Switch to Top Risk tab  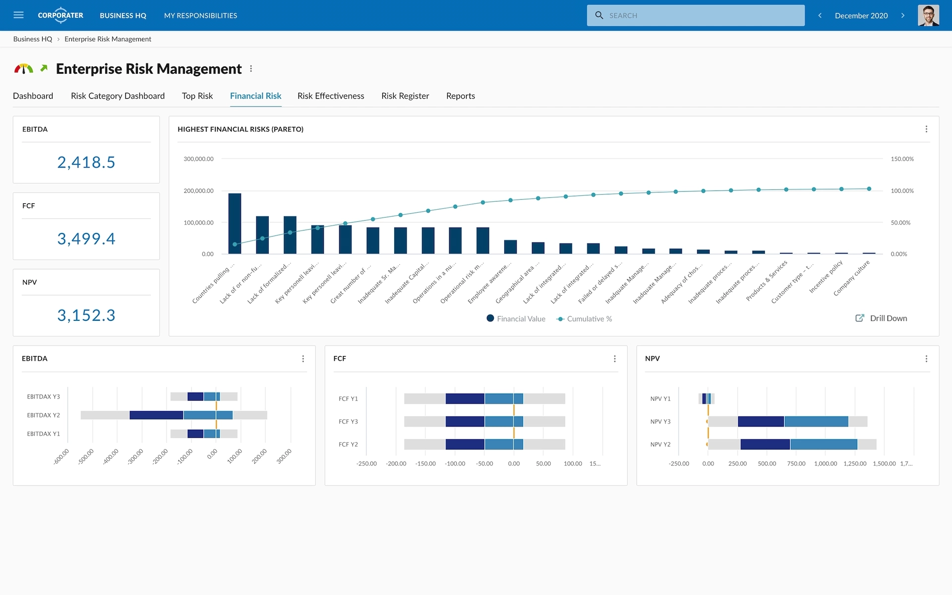[x=197, y=96]
